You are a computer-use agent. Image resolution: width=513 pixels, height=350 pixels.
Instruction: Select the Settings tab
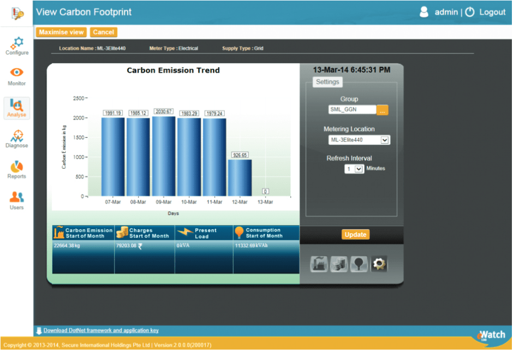tap(327, 82)
